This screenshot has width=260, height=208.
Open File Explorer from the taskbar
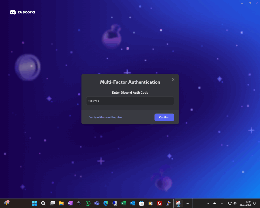[61, 203]
